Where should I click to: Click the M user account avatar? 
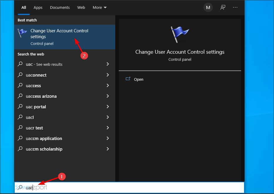coord(208,8)
